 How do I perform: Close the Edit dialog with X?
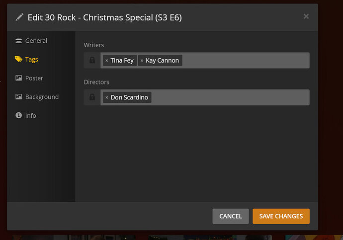[x=306, y=16]
